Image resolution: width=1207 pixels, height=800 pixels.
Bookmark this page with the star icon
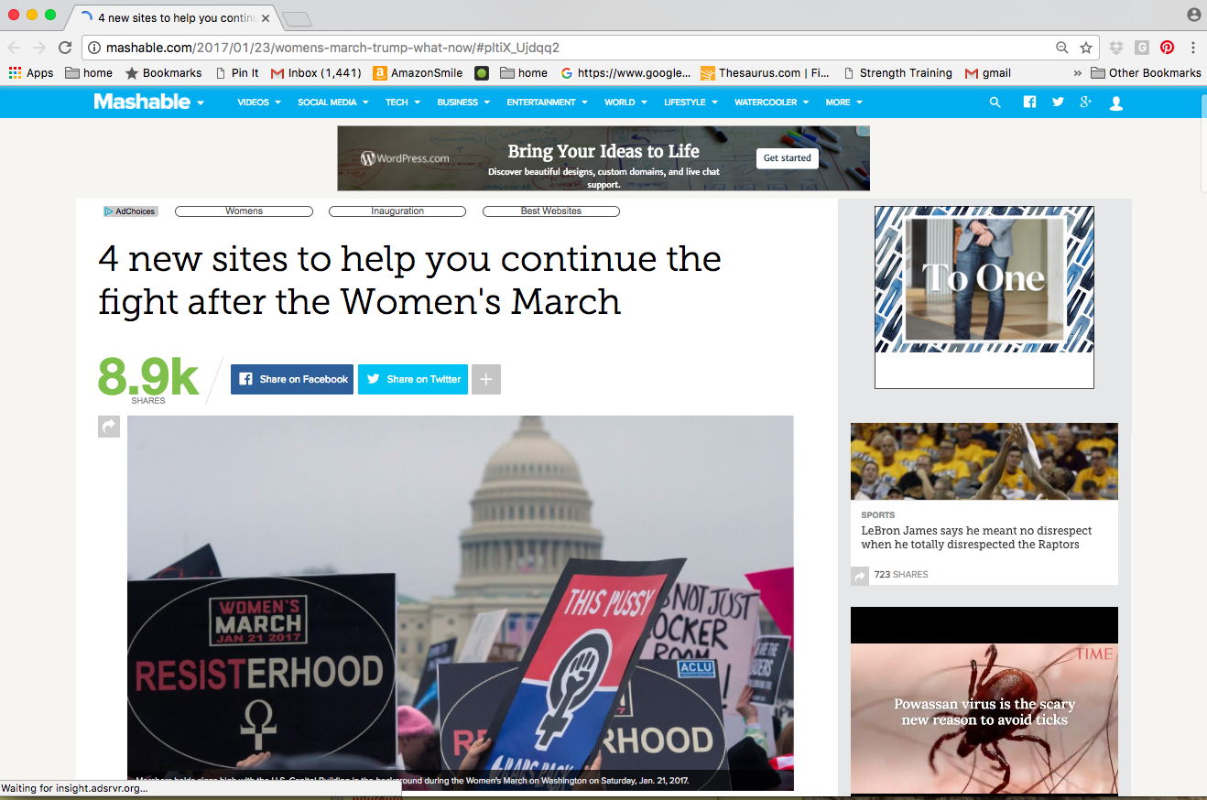pyautogui.click(x=1086, y=48)
